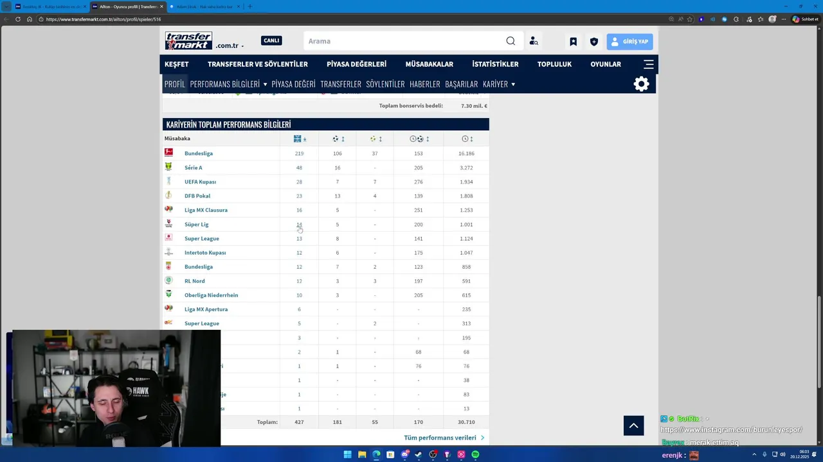Click the DFB Pokal trophy logo
Screen dimensions: 823x462
point(168,195)
